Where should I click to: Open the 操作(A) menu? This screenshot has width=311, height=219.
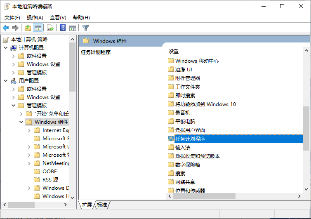(x=35, y=18)
